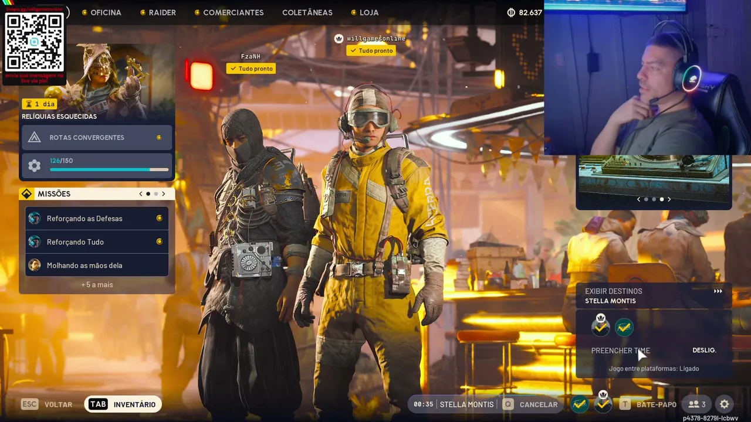This screenshot has height=422, width=751.
Task: Click the gear icon beside 126/150 progress
Action: pyautogui.click(x=35, y=166)
